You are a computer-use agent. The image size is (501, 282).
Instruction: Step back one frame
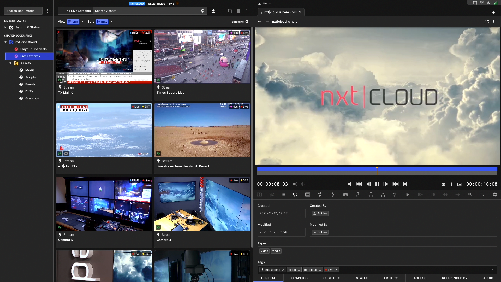[368, 184]
